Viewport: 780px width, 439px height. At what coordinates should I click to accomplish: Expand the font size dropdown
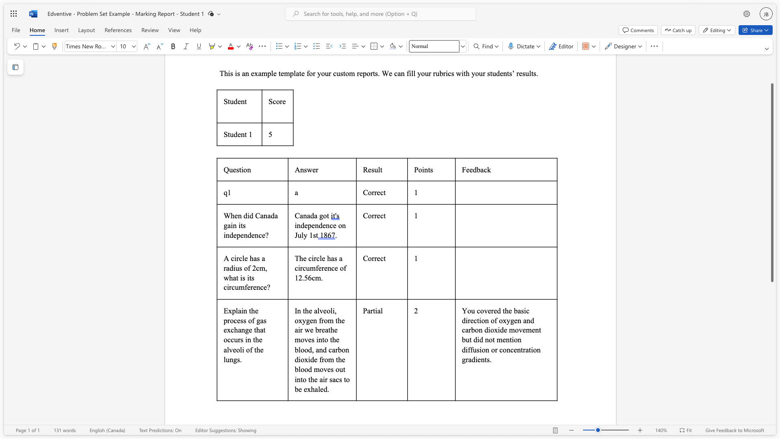point(133,46)
